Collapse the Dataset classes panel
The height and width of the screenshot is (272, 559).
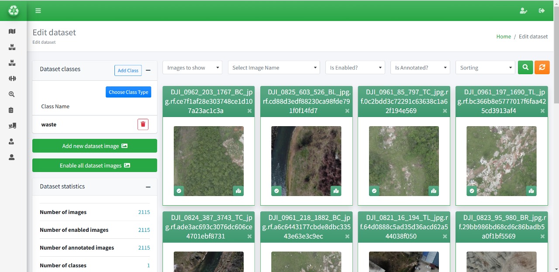pyautogui.click(x=148, y=70)
